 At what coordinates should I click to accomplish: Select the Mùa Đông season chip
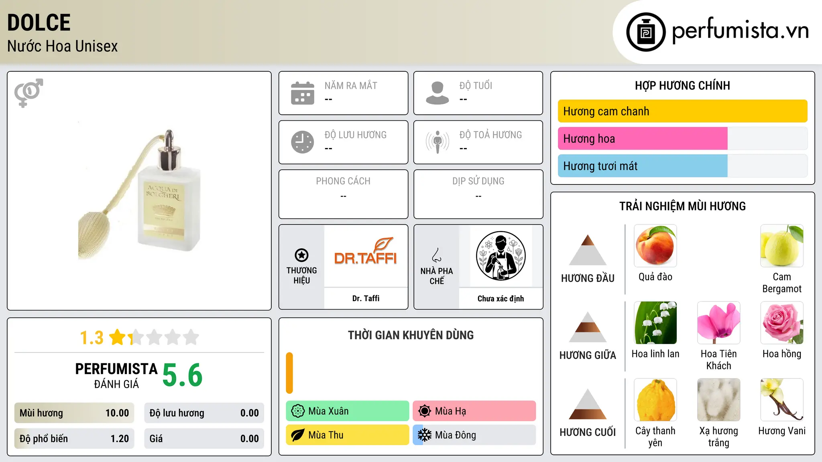coord(474,435)
